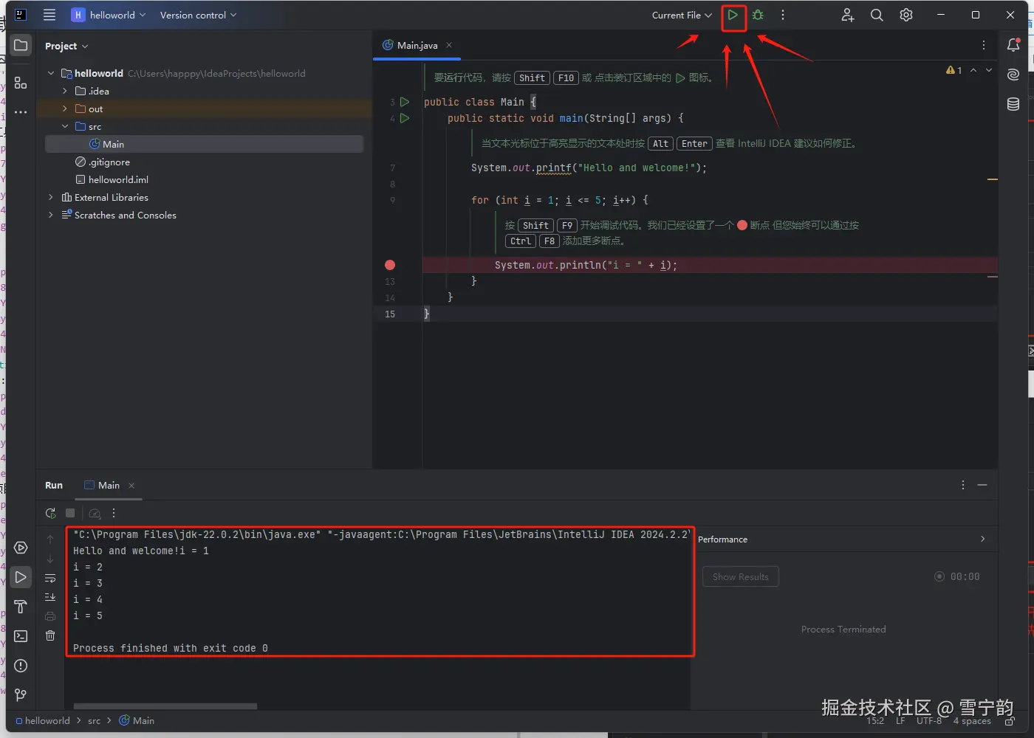Open IDE settings gear
This screenshot has height=738, width=1034.
click(906, 15)
